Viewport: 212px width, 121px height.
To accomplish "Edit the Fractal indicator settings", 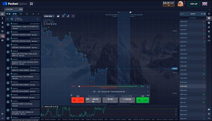I will point(54,24).
